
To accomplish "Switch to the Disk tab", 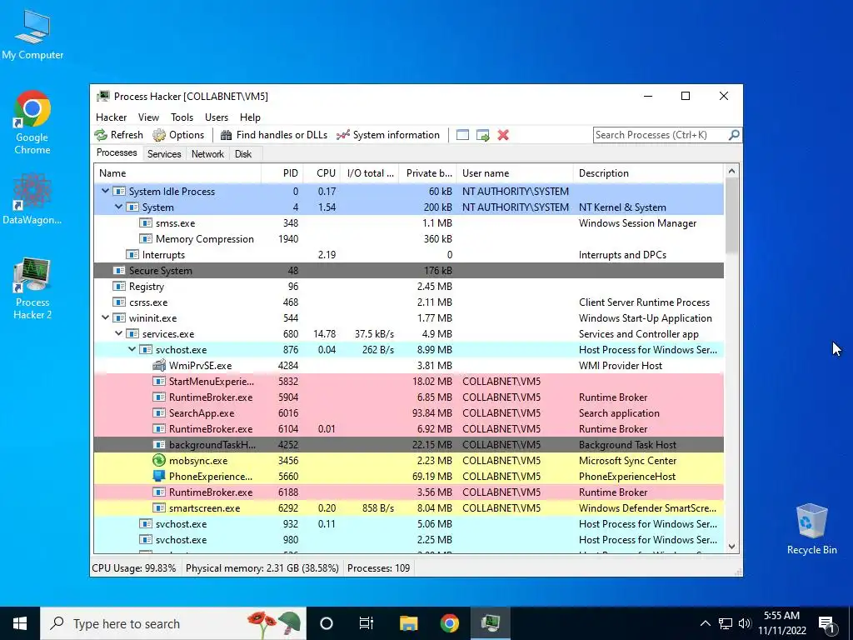I will pos(243,154).
